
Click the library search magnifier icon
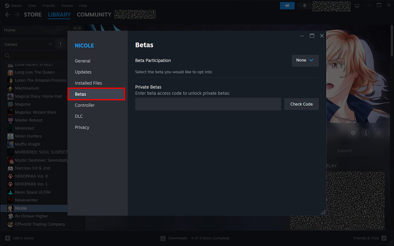pyautogui.click(x=7, y=55)
